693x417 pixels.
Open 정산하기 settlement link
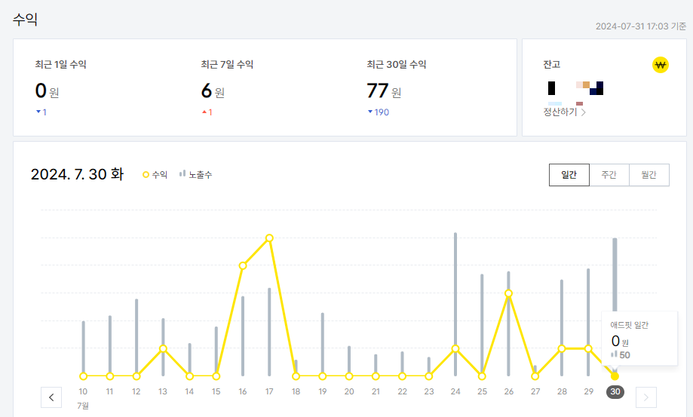point(564,112)
